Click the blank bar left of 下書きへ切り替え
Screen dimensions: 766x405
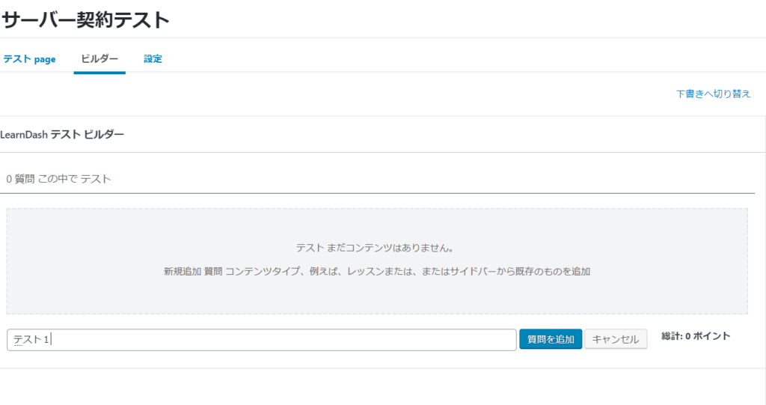pyautogui.click(x=337, y=94)
